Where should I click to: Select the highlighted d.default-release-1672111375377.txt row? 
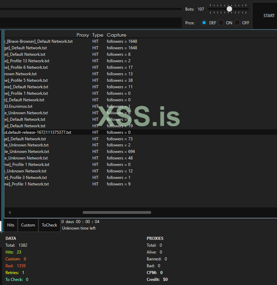coord(51,132)
